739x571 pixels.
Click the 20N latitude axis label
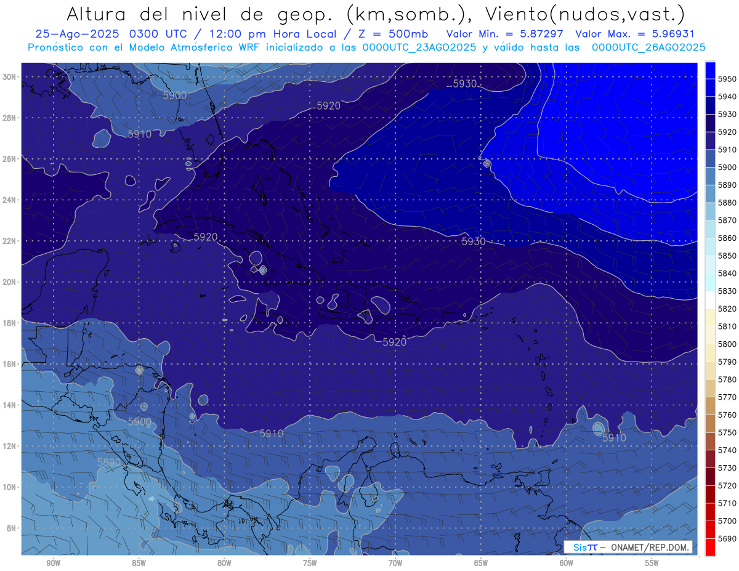[9, 282]
